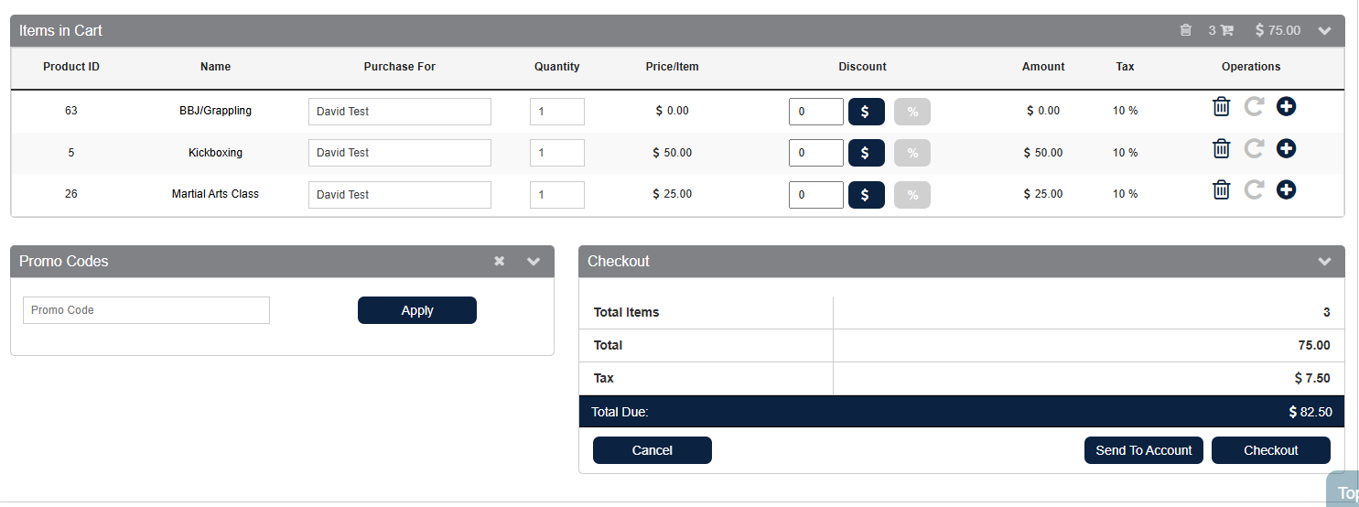Screen dimensions: 1359x507
Task: Collapse the Items in Cart panel
Action: click(1324, 30)
